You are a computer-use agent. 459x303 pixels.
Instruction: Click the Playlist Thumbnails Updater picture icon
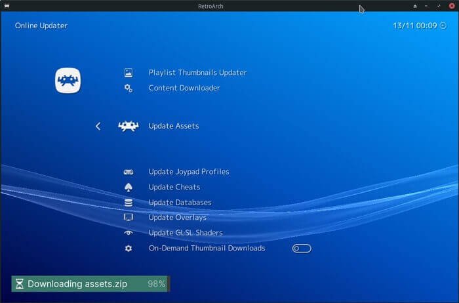coord(129,73)
